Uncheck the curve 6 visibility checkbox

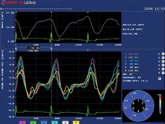point(163,73)
